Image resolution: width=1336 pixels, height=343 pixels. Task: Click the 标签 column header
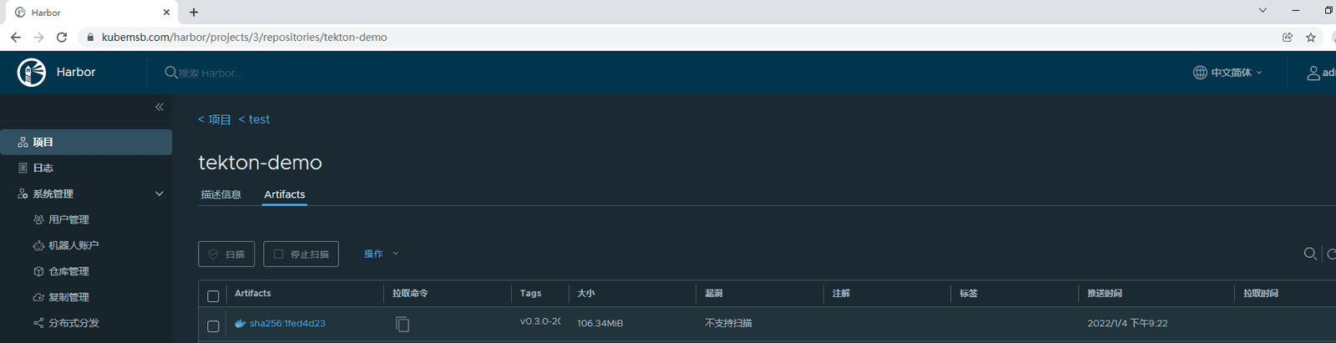point(969,293)
